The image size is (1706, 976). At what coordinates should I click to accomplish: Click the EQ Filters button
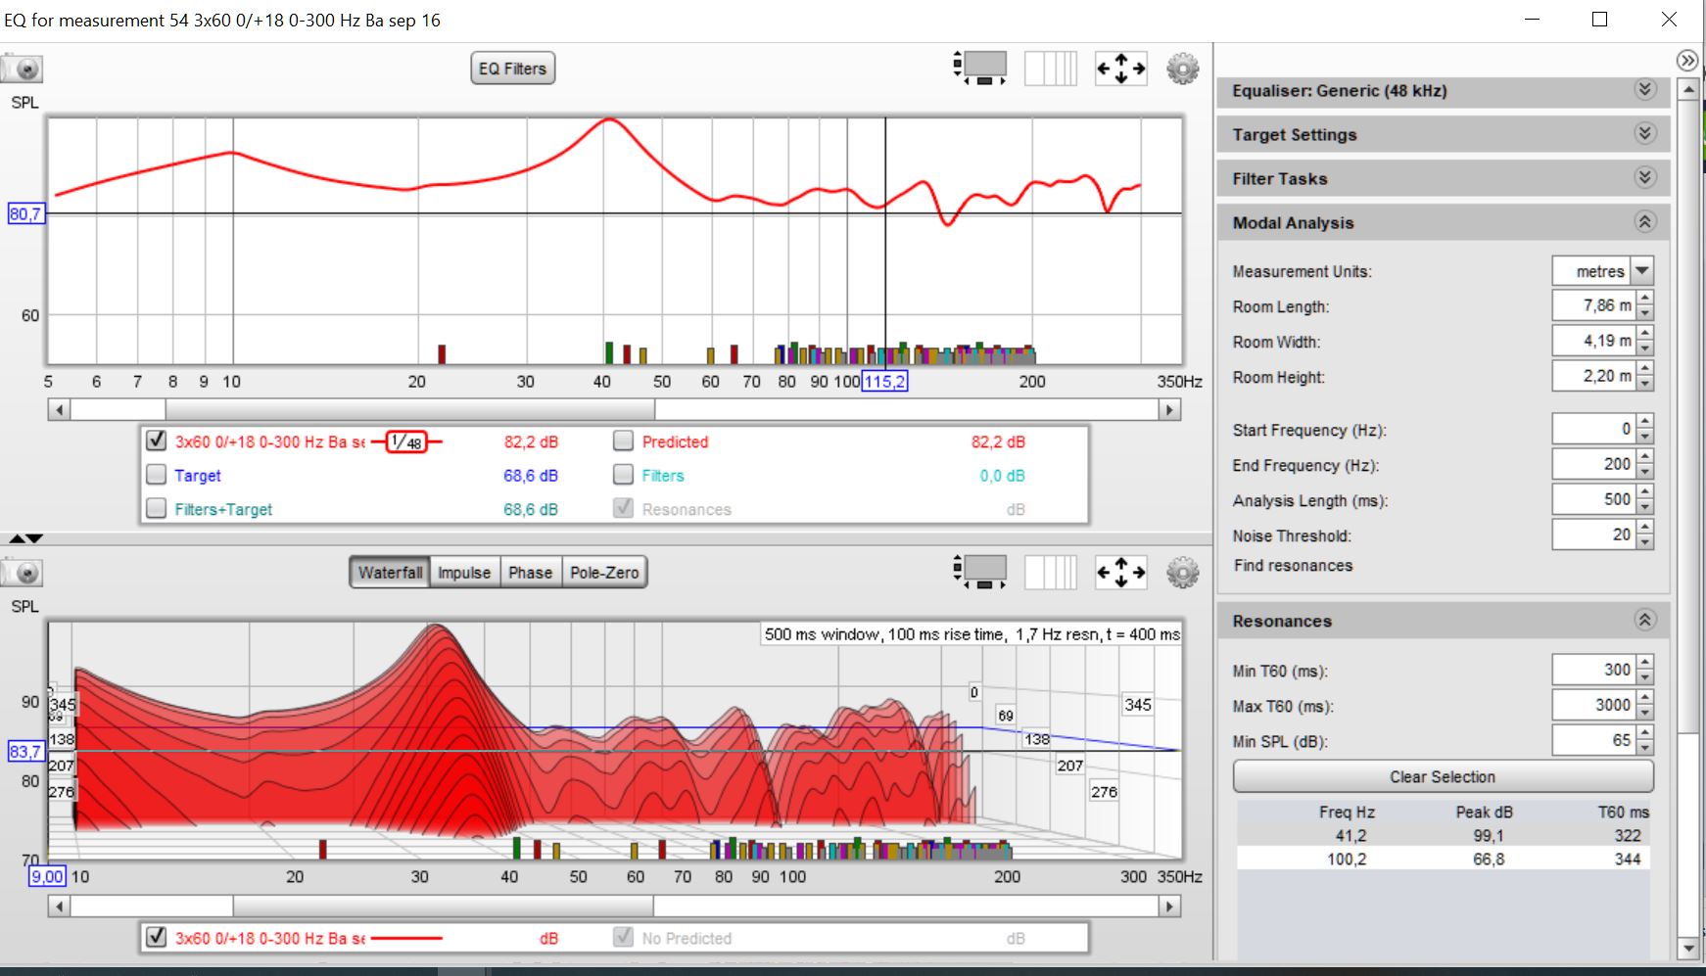pyautogui.click(x=512, y=69)
